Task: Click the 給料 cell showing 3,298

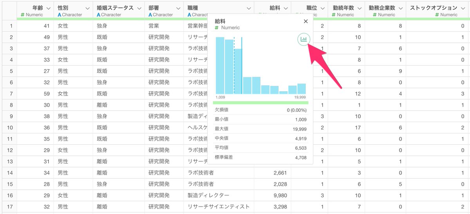Action: pyautogui.click(x=273, y=207)
